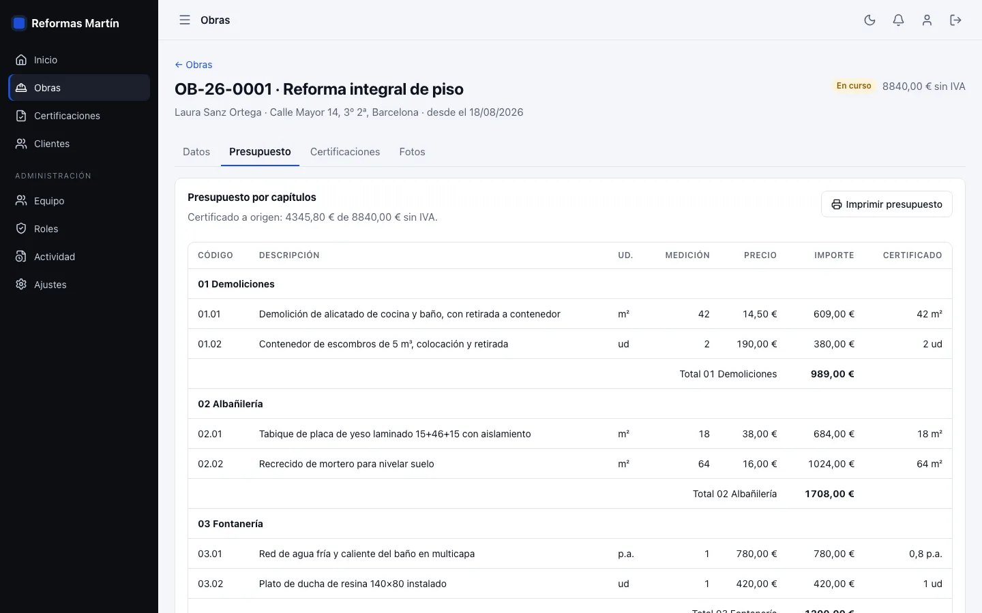Viewport: 982px width, 613px height.
Task: Click code cell 01.01
Action: coord(209,314)
